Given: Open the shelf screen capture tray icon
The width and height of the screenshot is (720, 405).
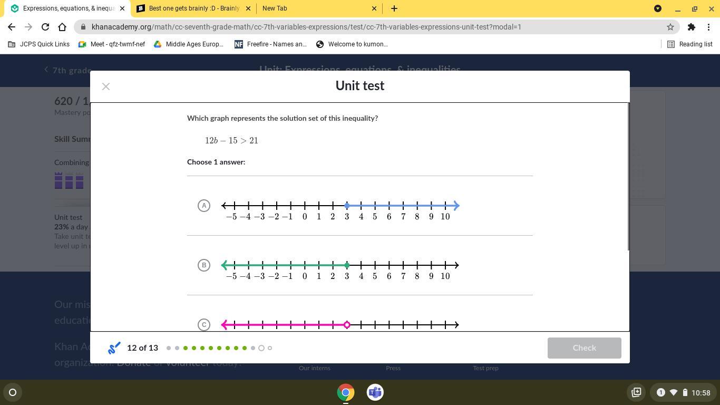Looking at the screenshot, I should pos(636,392).
